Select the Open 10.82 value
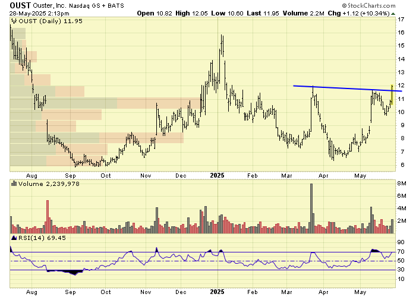416x297 pixels. [155, 13]
